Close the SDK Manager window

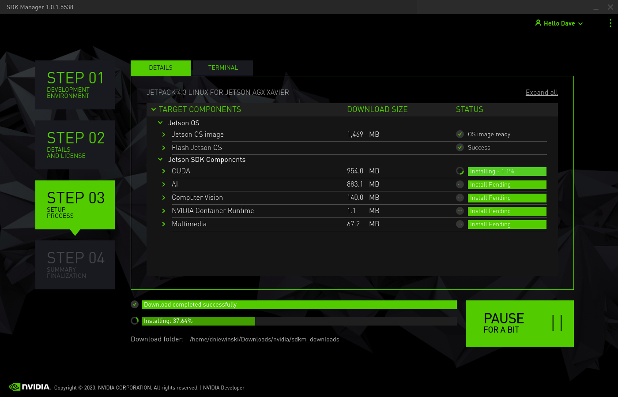610,7
